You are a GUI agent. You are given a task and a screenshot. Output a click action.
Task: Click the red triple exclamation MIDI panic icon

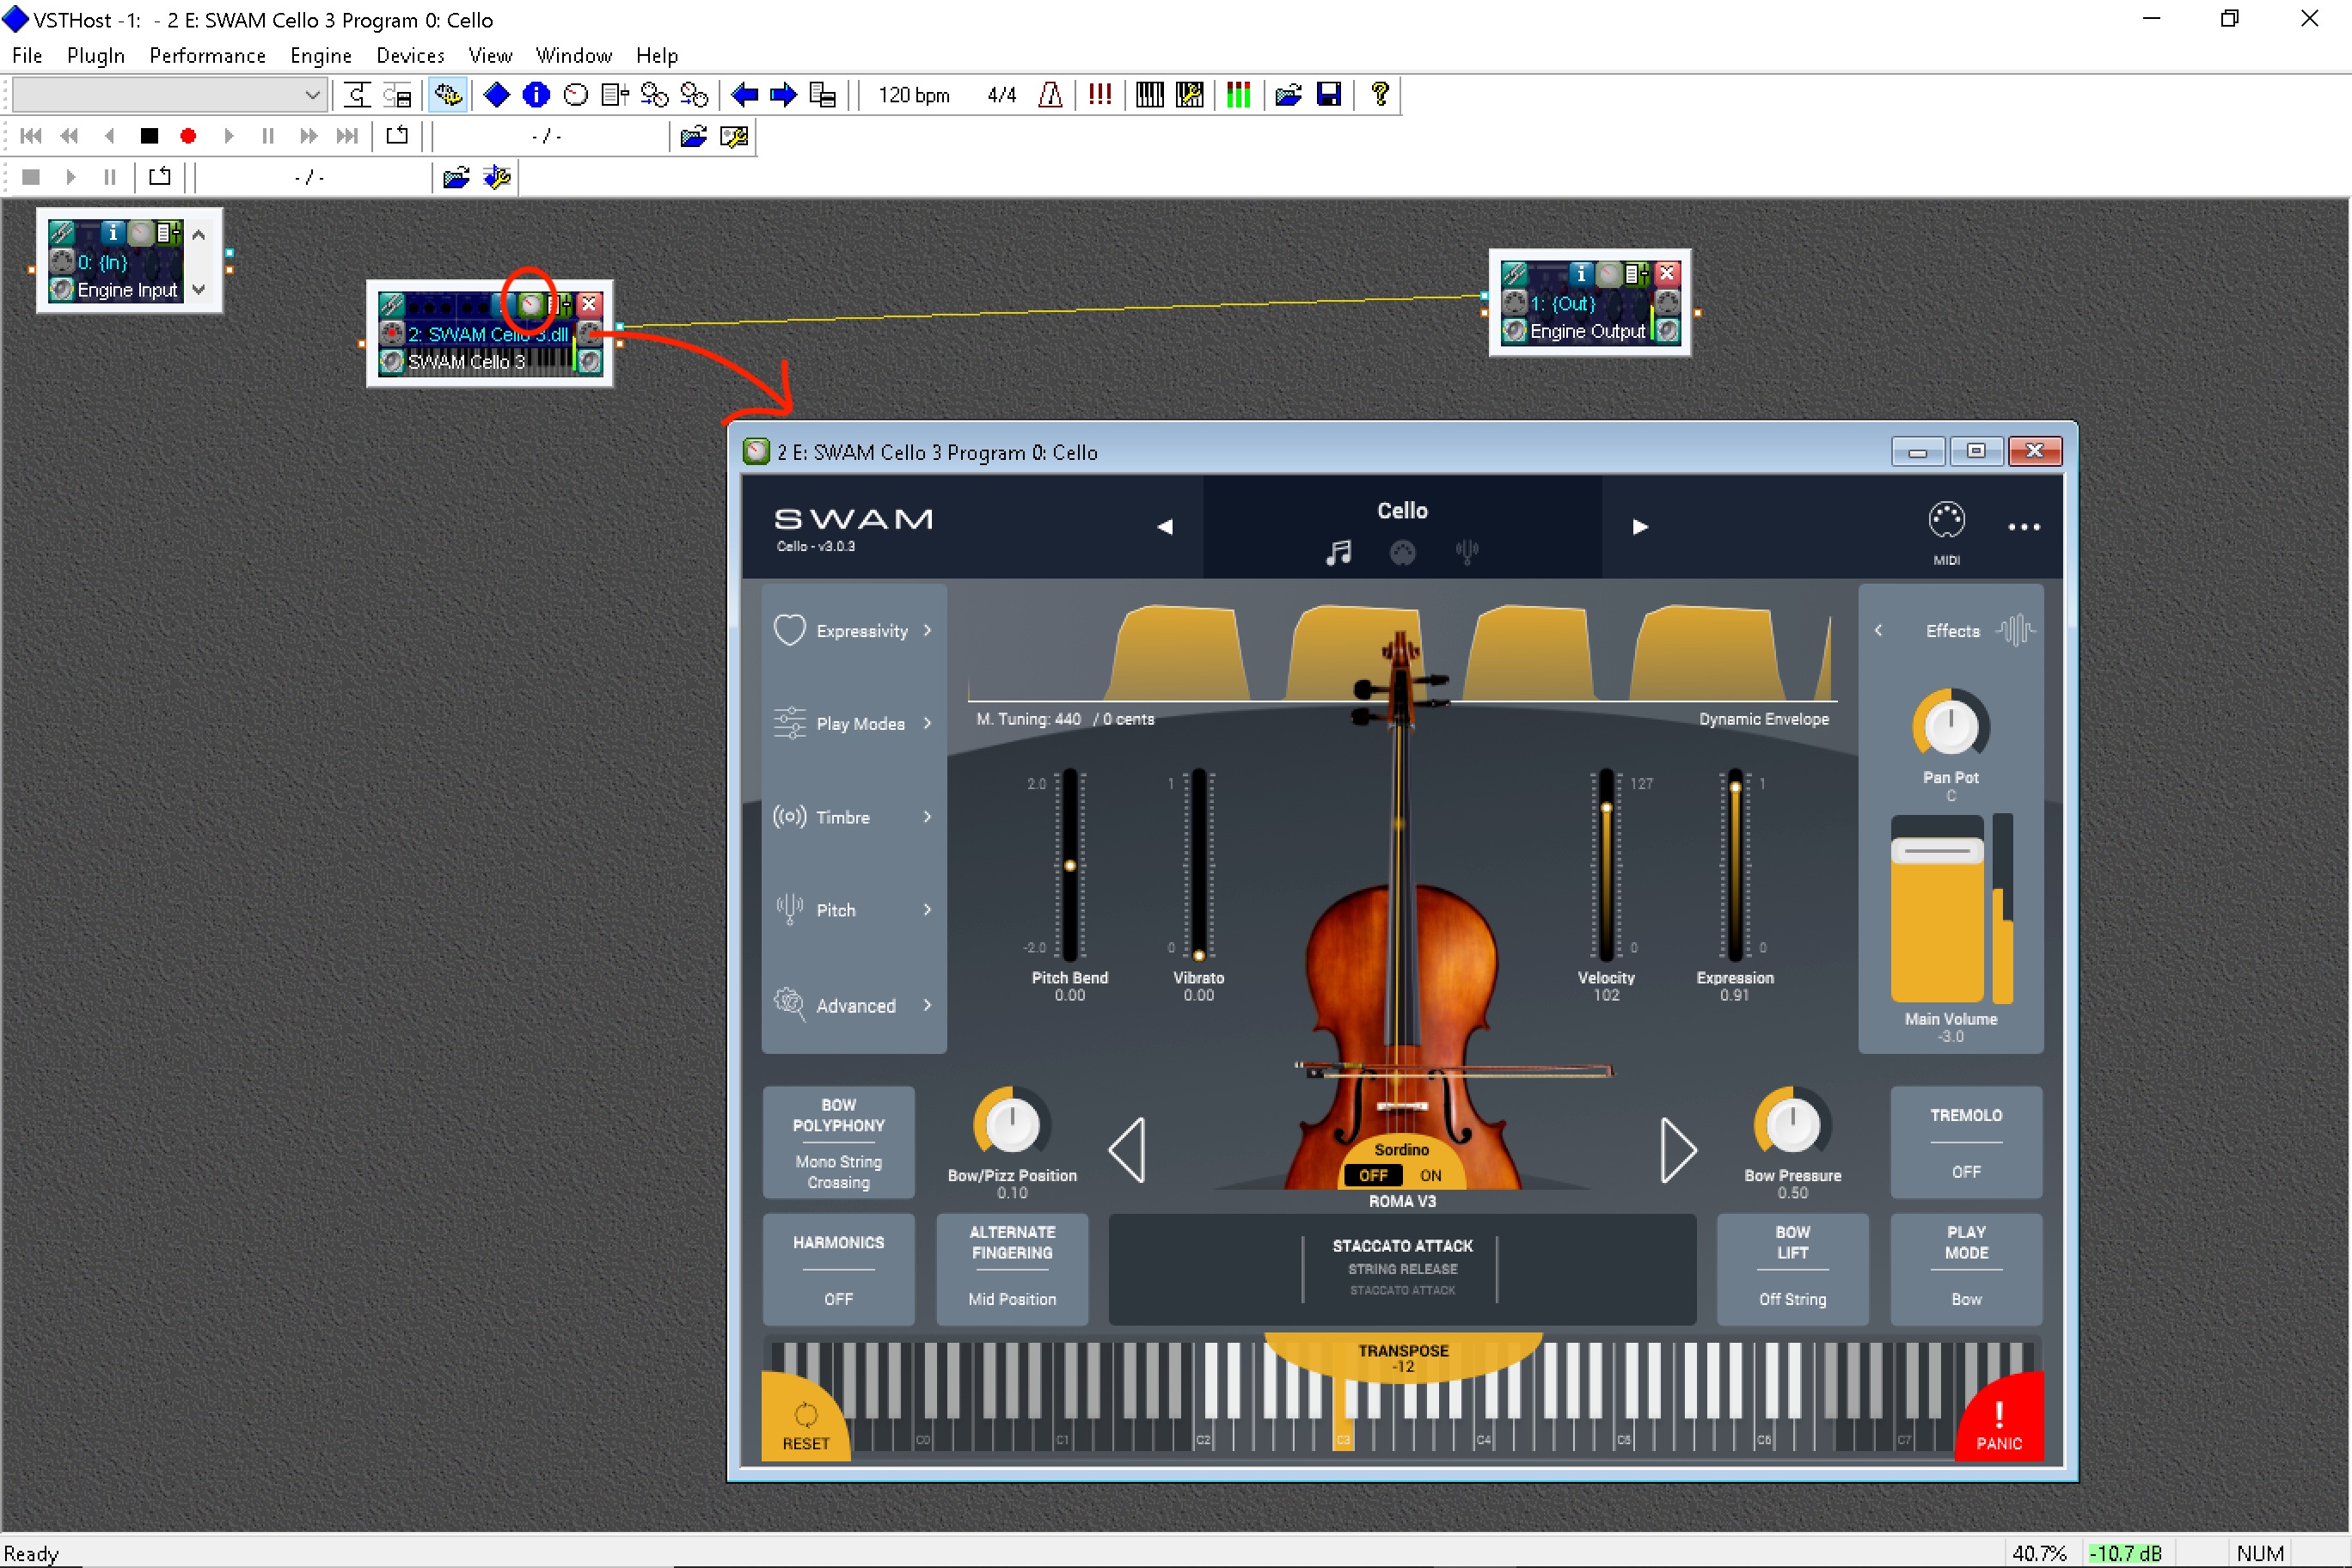point(1100,95)
